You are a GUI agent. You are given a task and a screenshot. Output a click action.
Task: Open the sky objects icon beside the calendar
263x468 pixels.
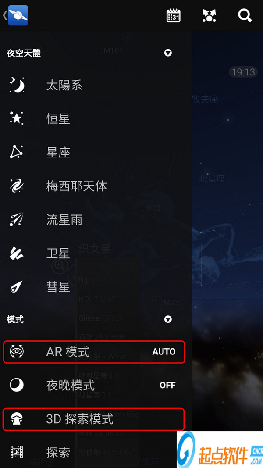[x=209, y=15]
